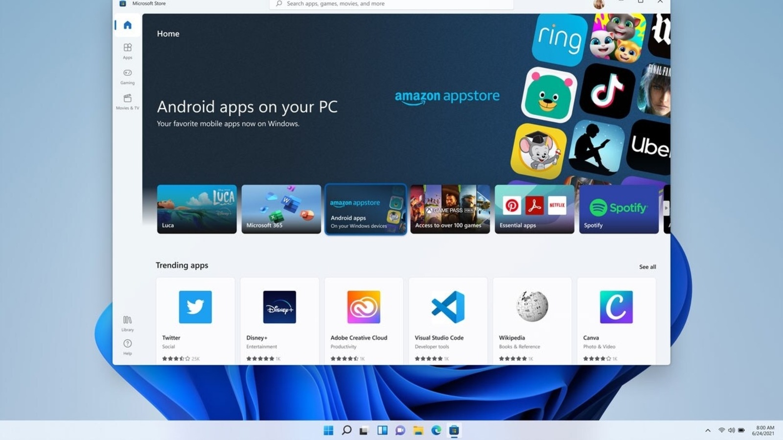Open Microsoft Edge on taskbar
The height and width of the screenshot is (440, 783).
point(436,430)
